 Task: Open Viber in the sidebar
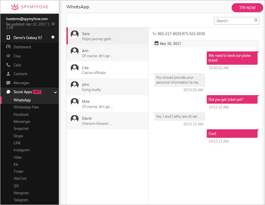[x=18, y=157]
